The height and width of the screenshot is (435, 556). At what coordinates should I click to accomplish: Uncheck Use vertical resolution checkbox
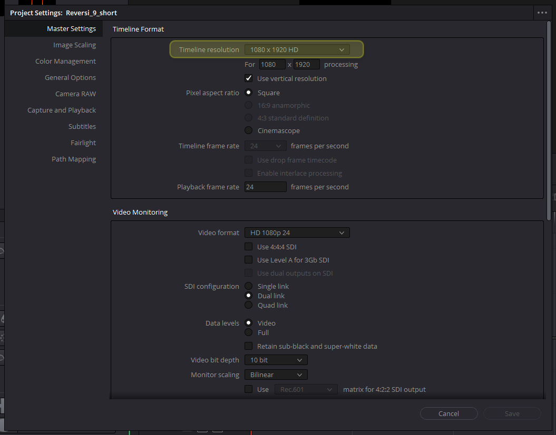tap(249, 78)
